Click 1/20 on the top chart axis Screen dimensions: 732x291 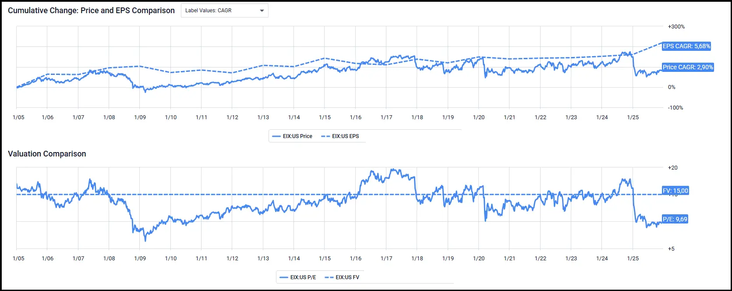[x=479, y=117]
